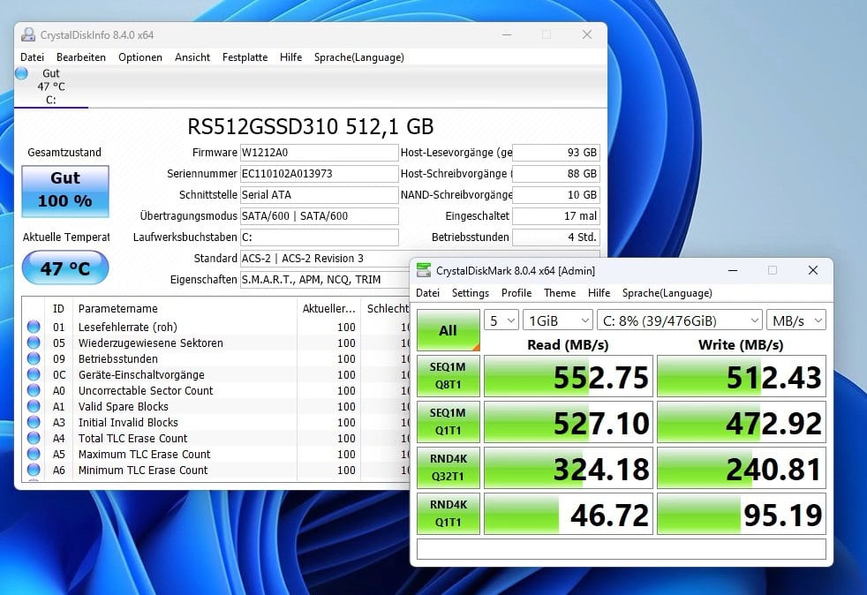Expand the target drive dropdown C: 8%
The height and width of the screenshot is (595, 867).
(x=680, y=320)
